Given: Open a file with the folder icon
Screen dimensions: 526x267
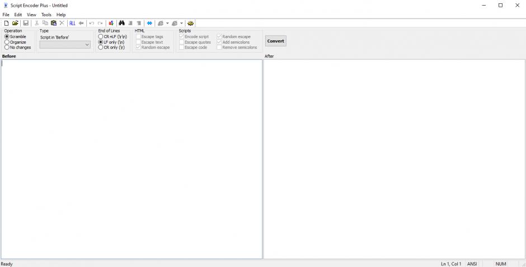Looking at the screenshot, I should (x=15, y=23).
